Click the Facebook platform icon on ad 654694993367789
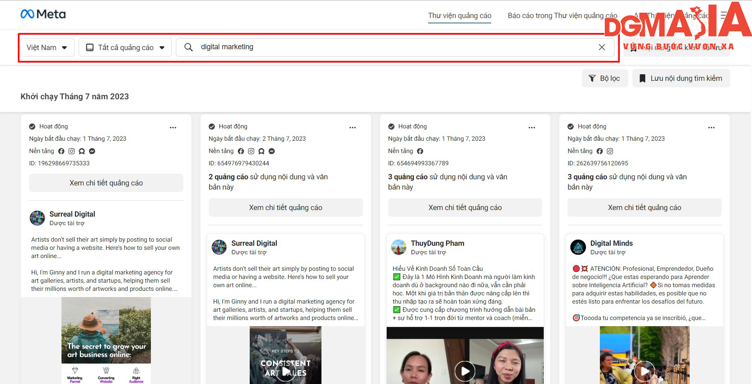This screenshot has width=752, height=384. click(x=420, y=151)
